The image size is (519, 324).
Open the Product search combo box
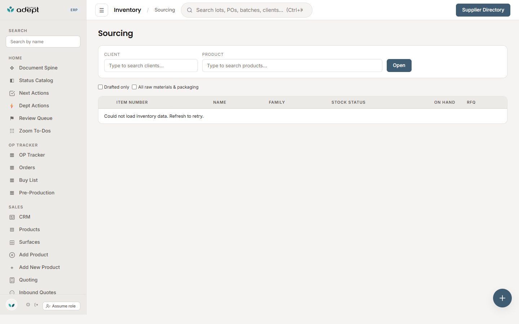[292, 66]
